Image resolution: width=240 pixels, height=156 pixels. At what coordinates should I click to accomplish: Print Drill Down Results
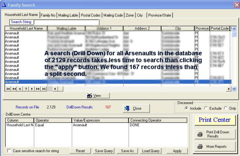coord(215,134)
